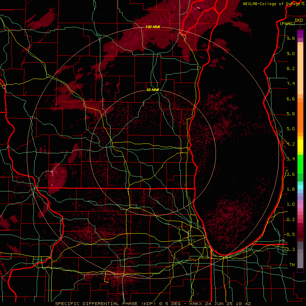Click the 100 NMI range ring label
This screenshot has height=306, width=306.
click(153, 27)
